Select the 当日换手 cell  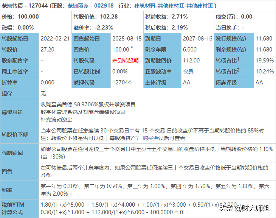point(245,28)
